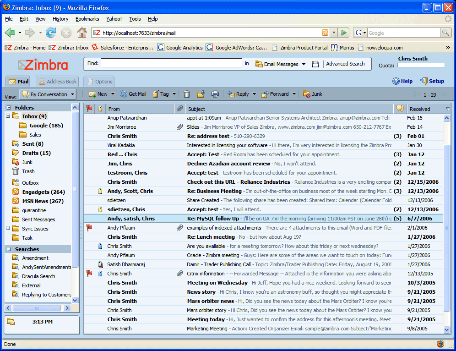Open the Bookmarks menu in Firefox

click(87, 19)
